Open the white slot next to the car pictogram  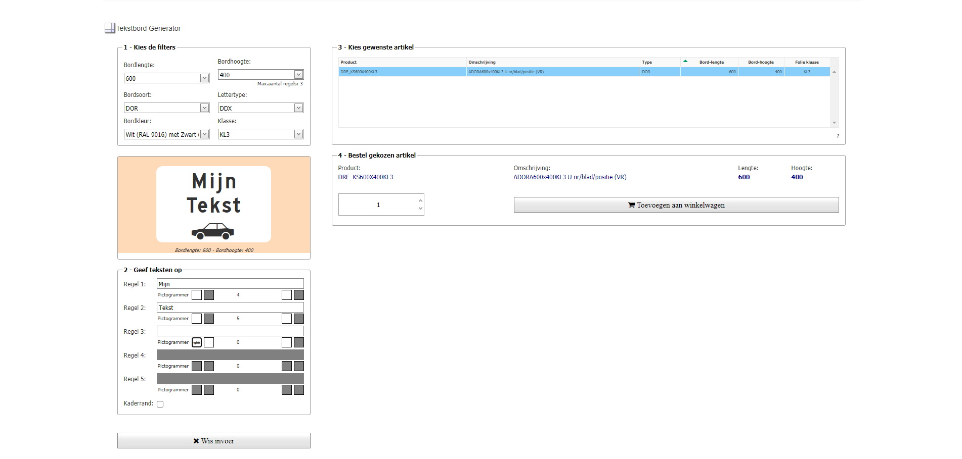(x=209, y=342)
